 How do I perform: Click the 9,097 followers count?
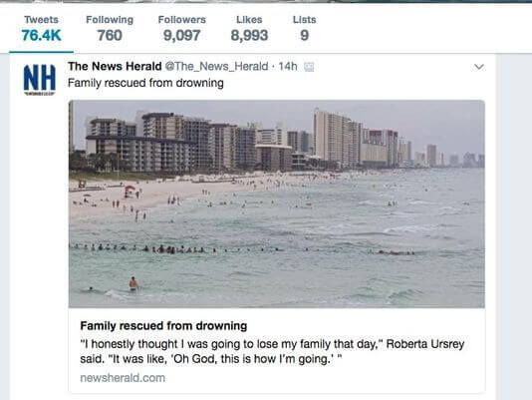coord(182,35)
